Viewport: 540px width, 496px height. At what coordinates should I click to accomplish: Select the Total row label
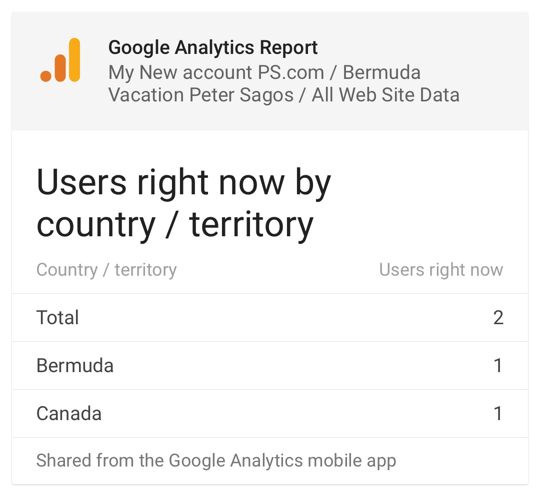click(57, 318)
